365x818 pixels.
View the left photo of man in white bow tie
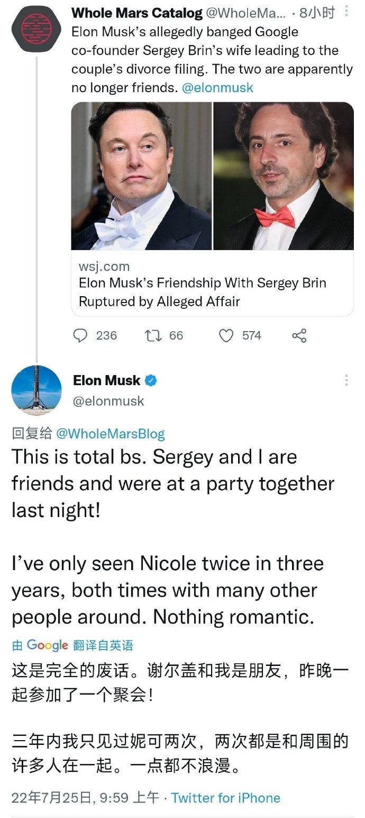141,176
